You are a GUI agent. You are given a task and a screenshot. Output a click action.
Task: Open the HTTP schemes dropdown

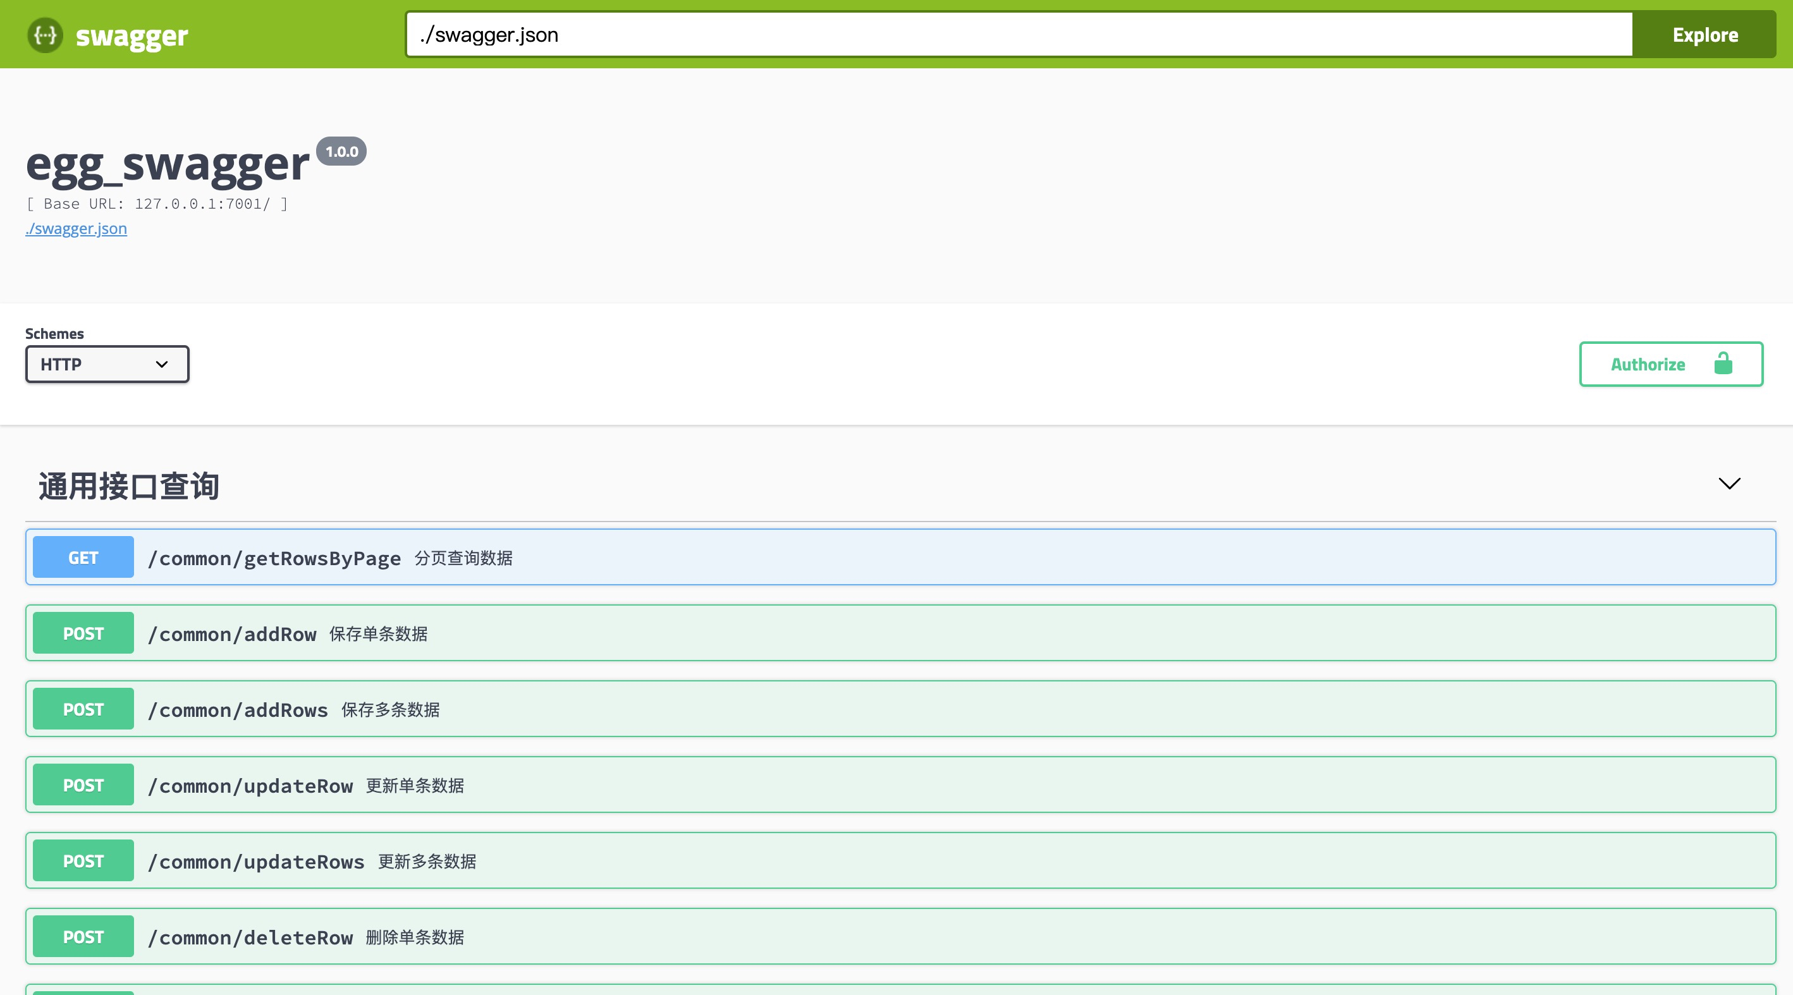(x=107, y=364)
